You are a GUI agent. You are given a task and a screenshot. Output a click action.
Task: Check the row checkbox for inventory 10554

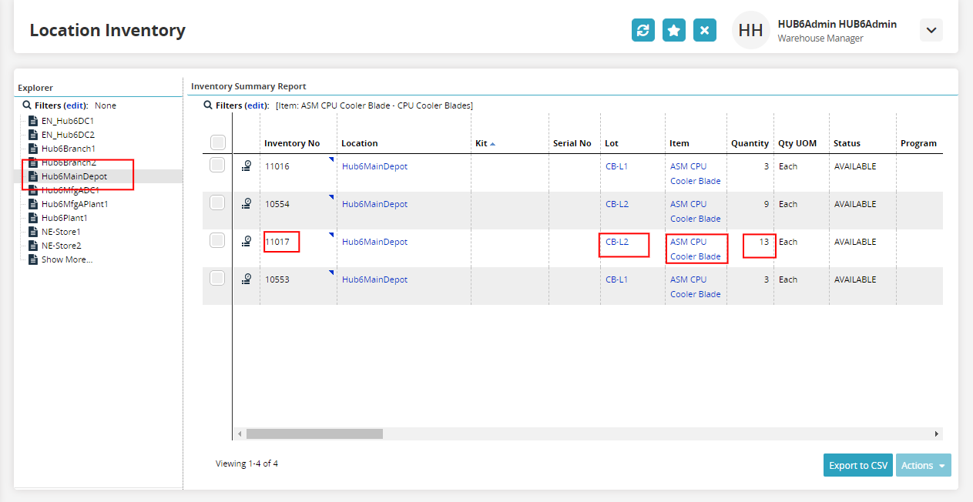[x=217, y=202]
